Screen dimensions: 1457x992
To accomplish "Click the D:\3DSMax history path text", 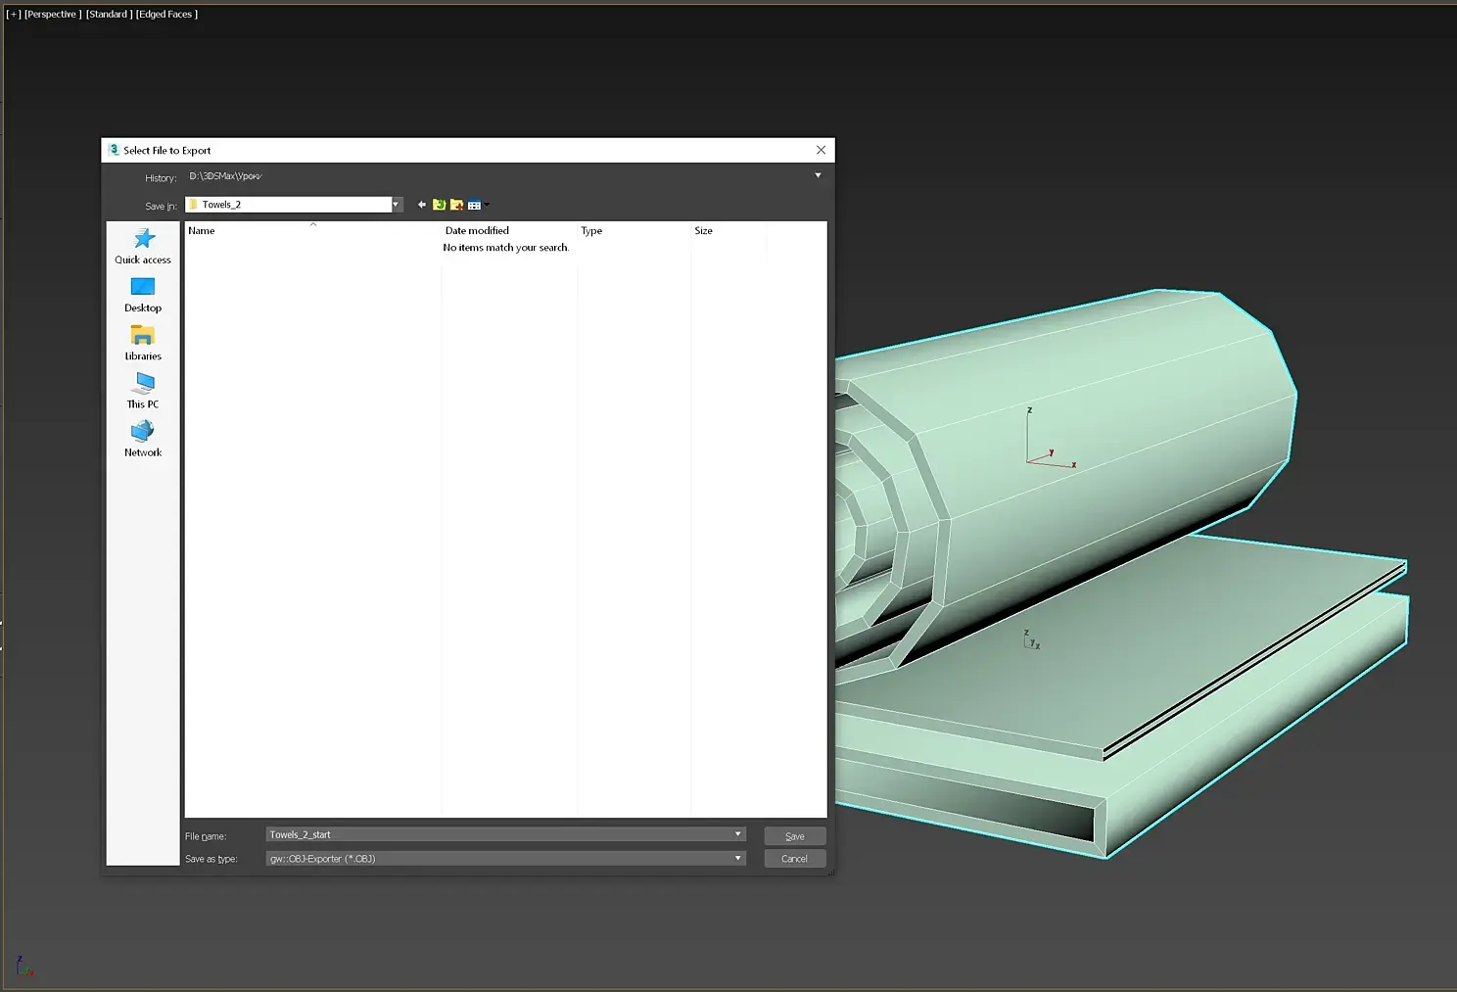I will pyautogui.click(x=225, y=176).
